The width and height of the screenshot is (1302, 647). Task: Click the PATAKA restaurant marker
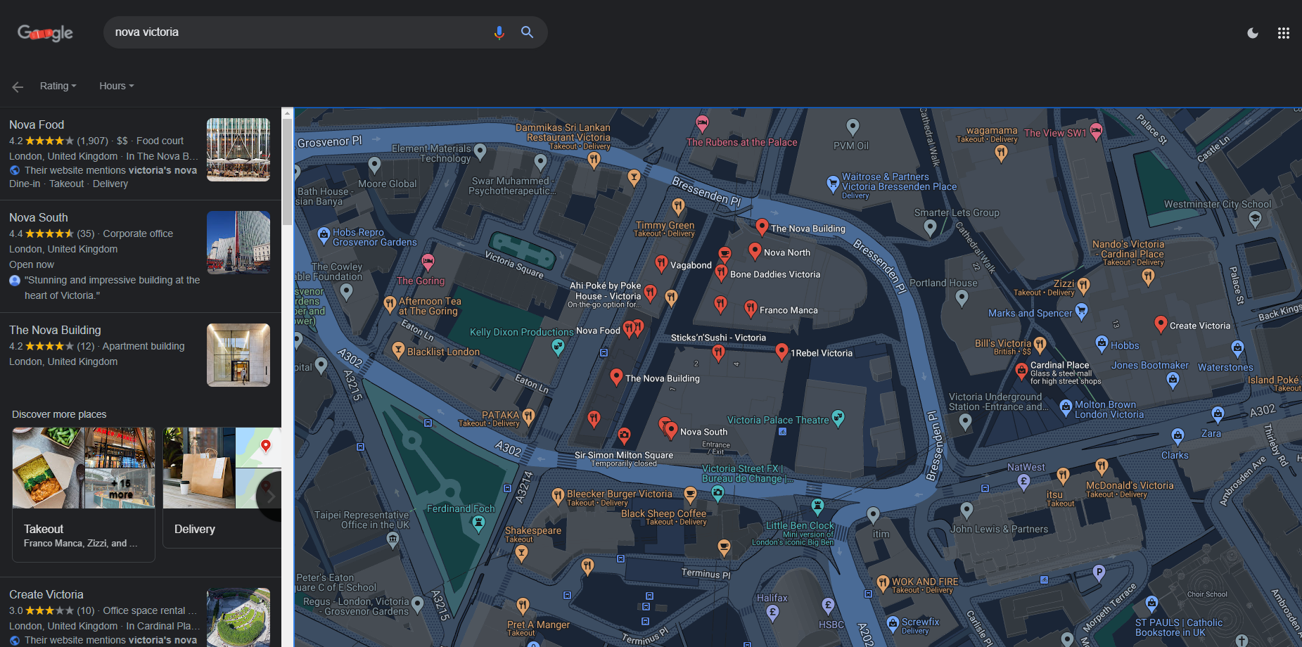pos(528,416)
